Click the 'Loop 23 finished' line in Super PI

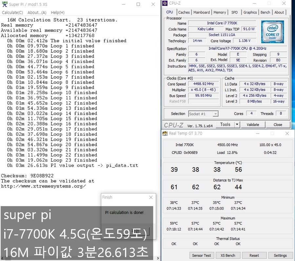pyautogui.click(x=52, y=160)
